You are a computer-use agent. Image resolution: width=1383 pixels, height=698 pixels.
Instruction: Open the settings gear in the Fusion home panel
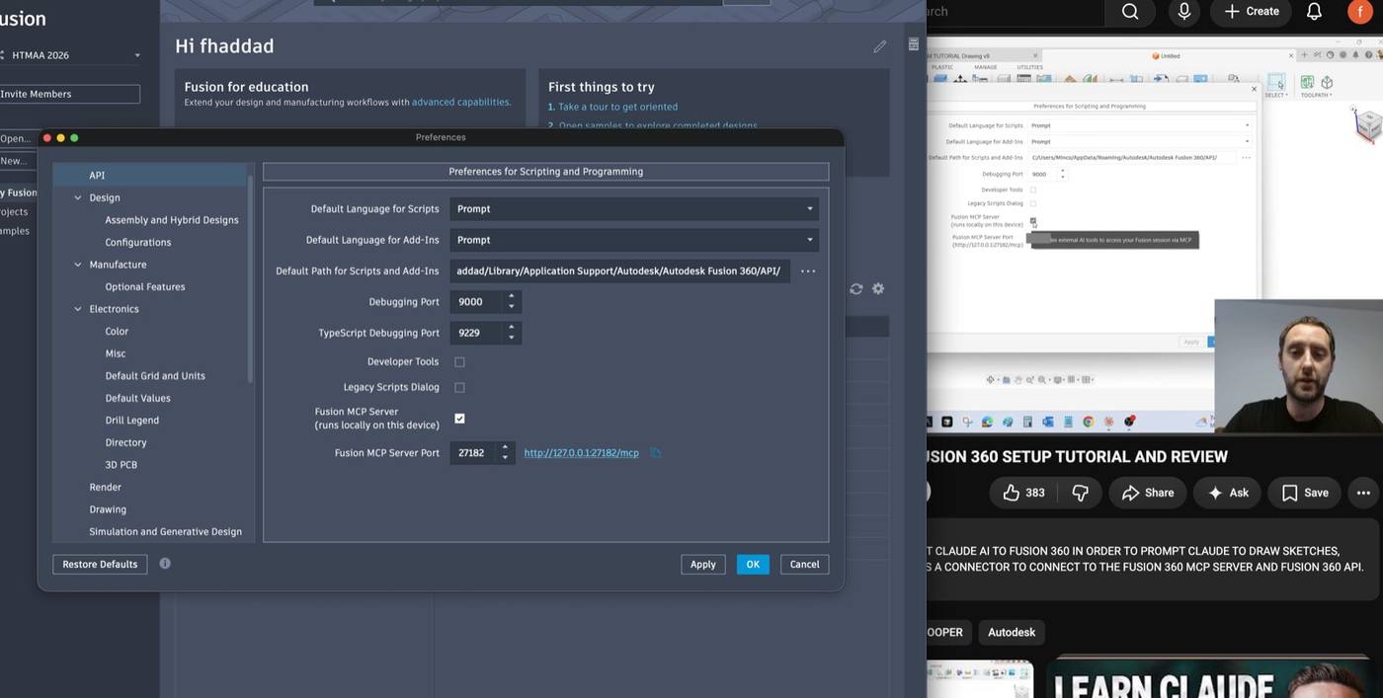point(878,289)
